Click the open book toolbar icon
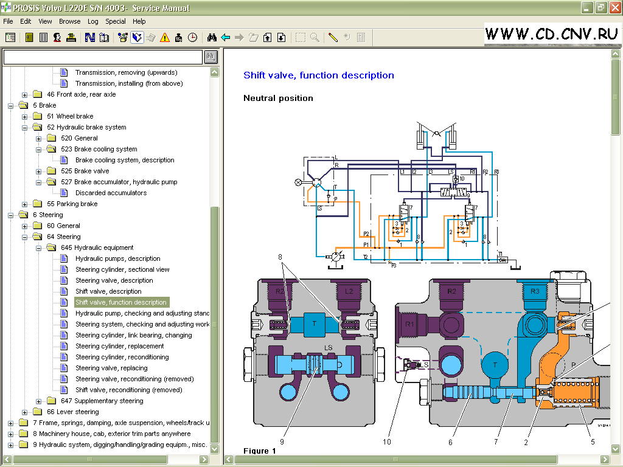This screenshot has width=623, height=467. pos(104,37)
